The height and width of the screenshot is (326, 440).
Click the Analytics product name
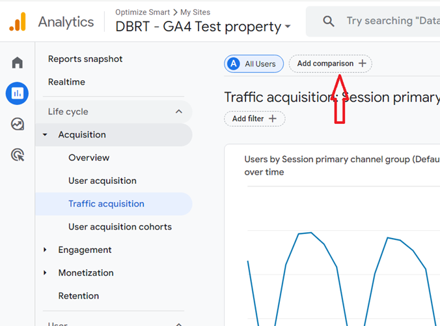[66, 22]
